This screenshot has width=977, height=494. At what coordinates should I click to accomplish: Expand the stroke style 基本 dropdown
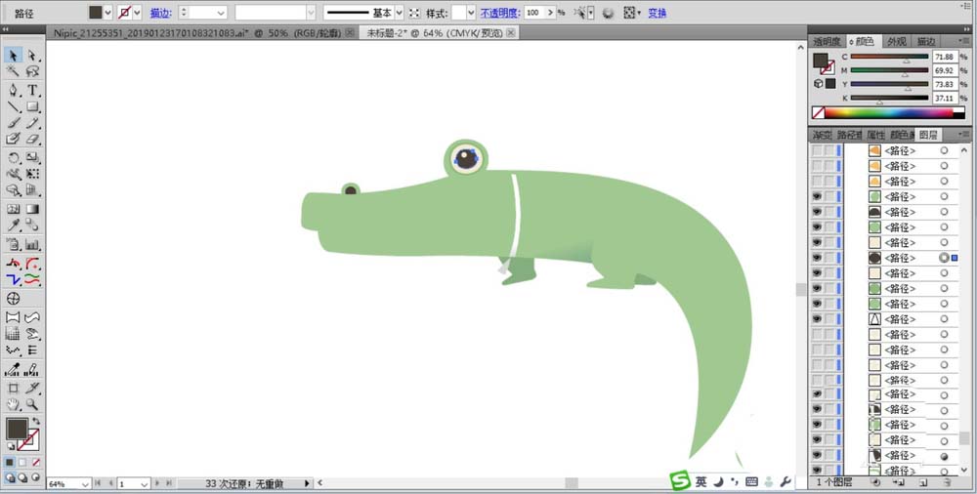[x=400, y=13]
